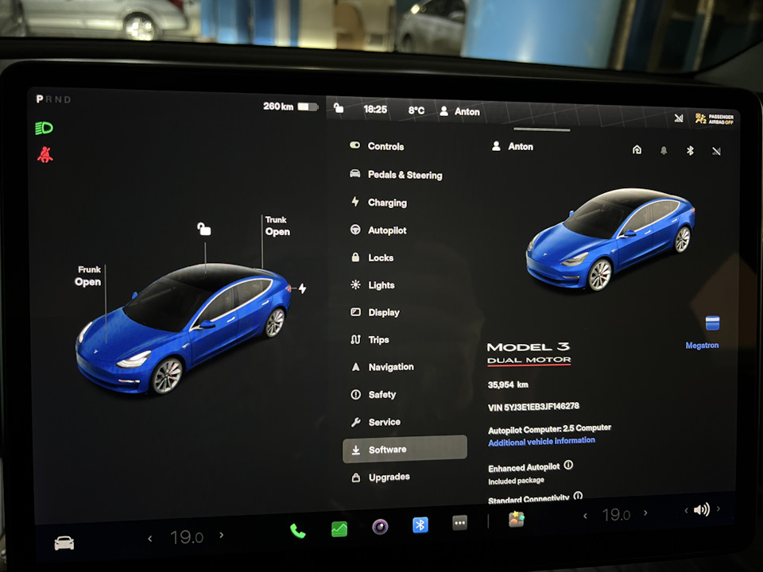Show Standard Connectivity info icon
763x572 pixels.
(x=578, y=496)
